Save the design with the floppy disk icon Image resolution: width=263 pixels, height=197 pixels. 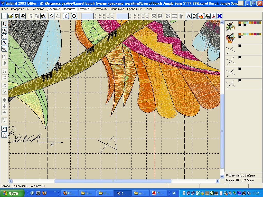click(17, 16)
